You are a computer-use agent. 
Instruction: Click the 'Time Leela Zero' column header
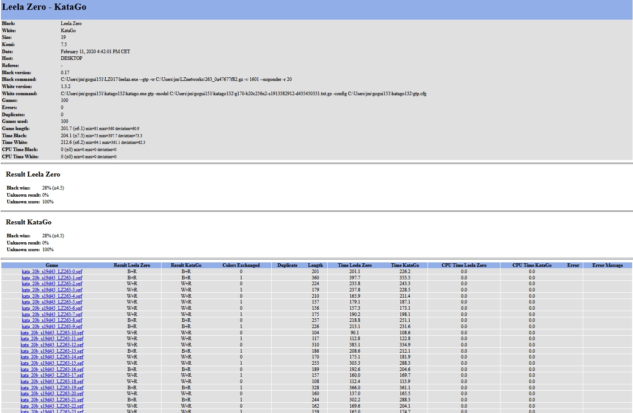[355, 265]
